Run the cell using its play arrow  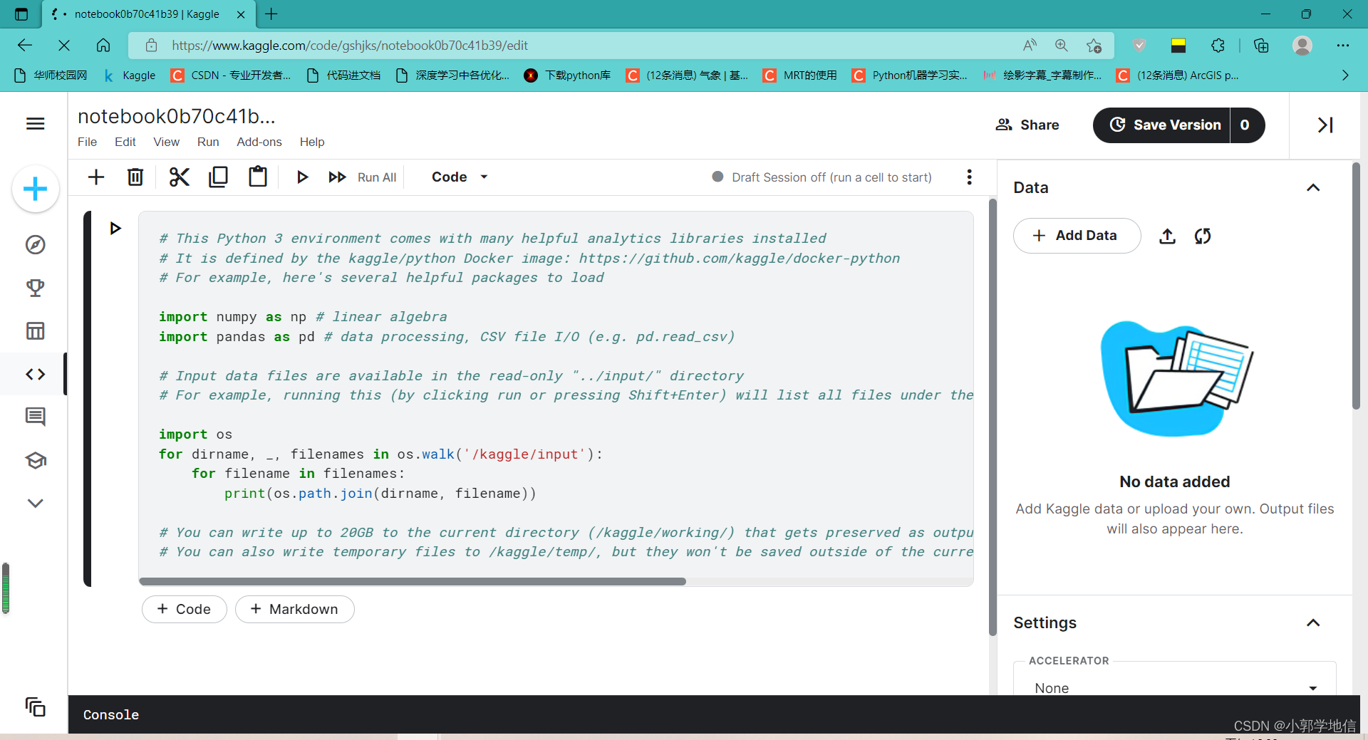pyautogui.click(x=115, y=228)
